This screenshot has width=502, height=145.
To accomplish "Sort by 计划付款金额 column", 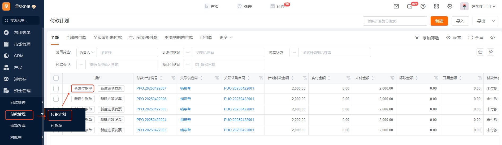I will 292,78.
